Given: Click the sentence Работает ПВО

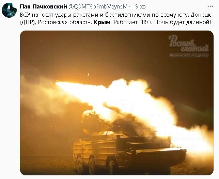Looking at the screenshot, I should 133,22.
